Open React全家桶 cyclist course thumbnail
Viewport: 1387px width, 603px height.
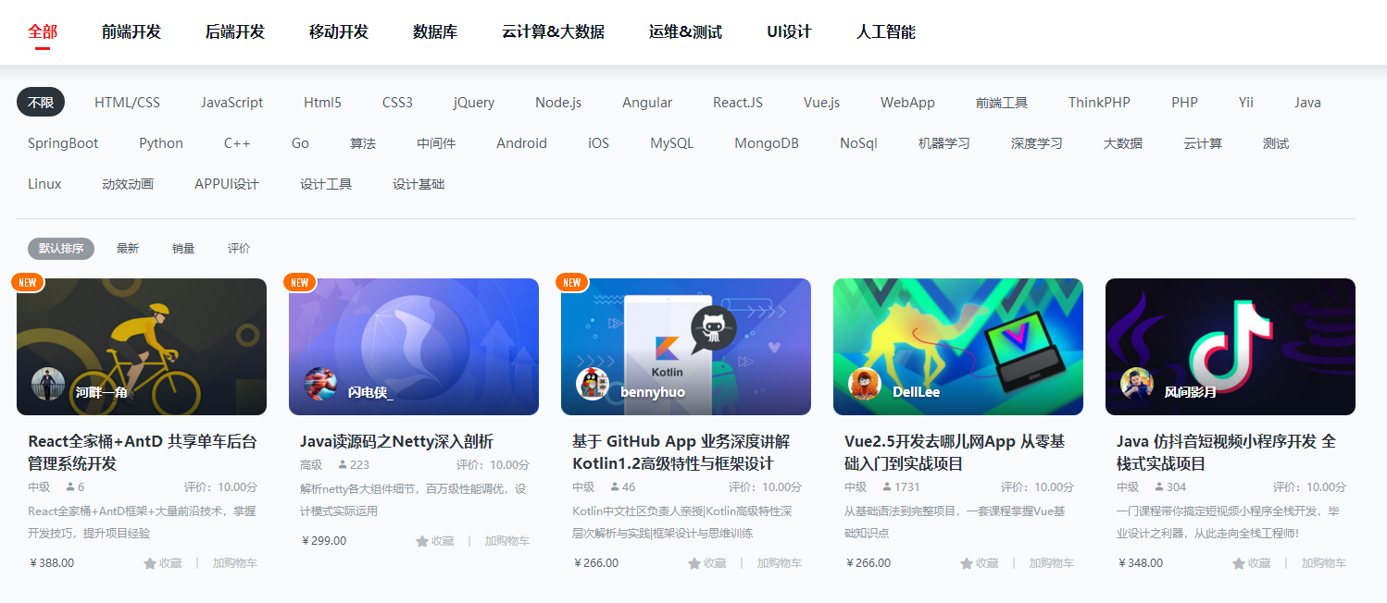142,347
